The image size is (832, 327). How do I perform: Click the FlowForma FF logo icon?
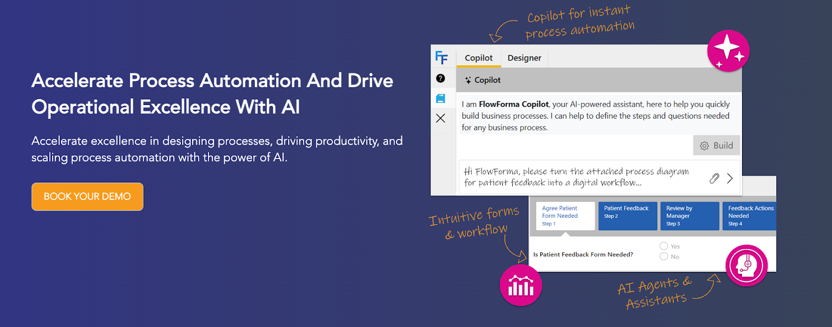coord(441,57)
